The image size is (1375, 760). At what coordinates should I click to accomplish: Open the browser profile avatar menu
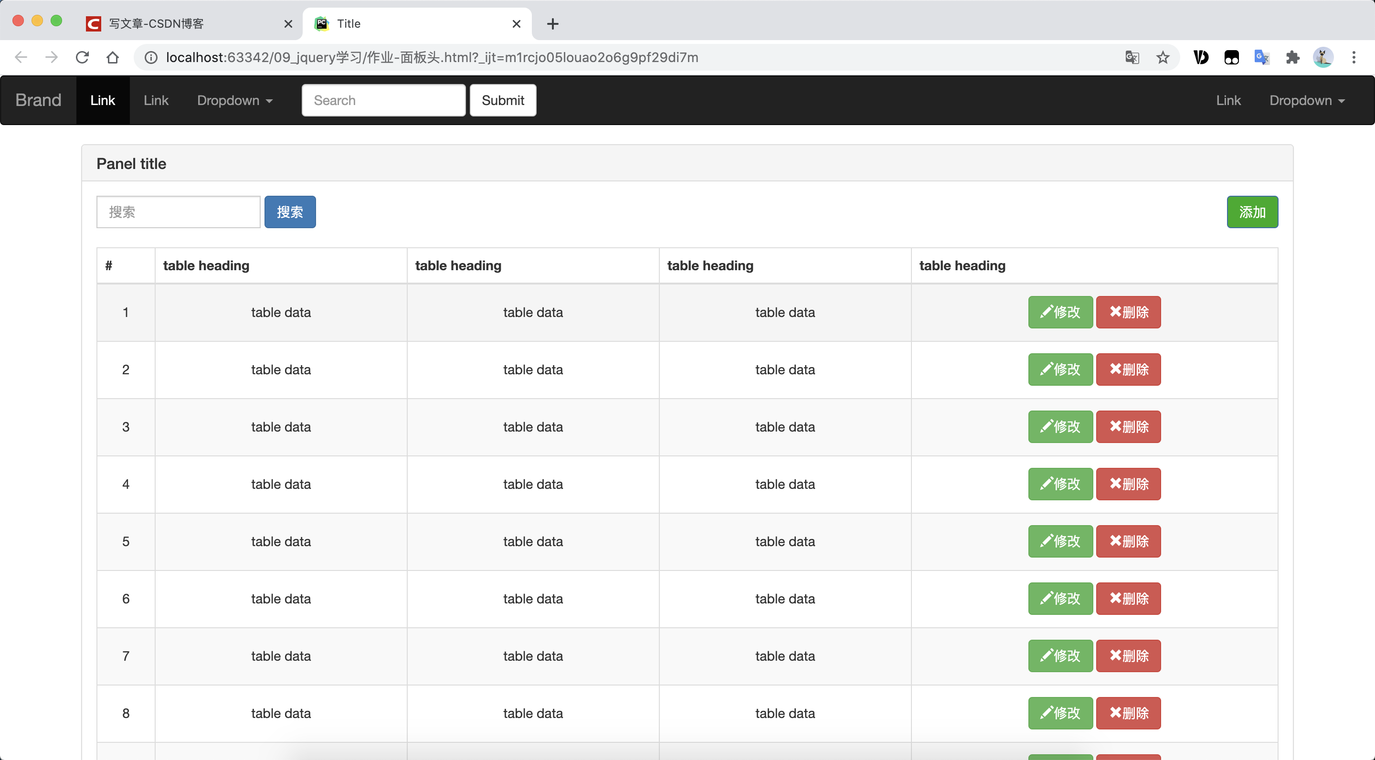coord(1322,57)
